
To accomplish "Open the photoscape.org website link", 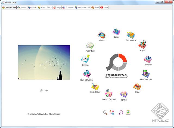I will coord(116,77).
